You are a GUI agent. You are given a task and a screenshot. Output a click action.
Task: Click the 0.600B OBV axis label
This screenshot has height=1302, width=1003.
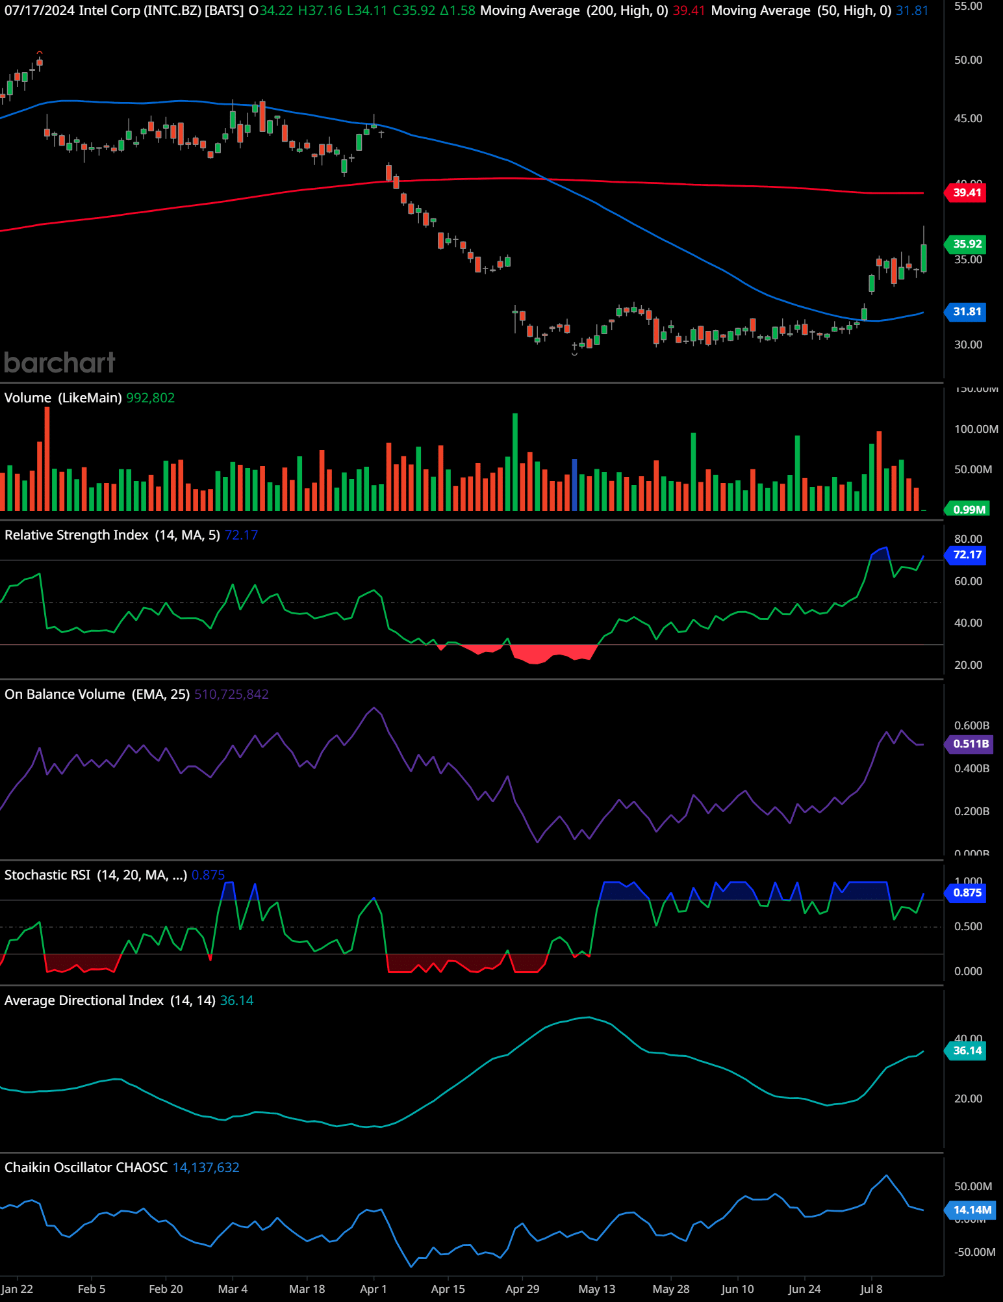tap(972, 725)
